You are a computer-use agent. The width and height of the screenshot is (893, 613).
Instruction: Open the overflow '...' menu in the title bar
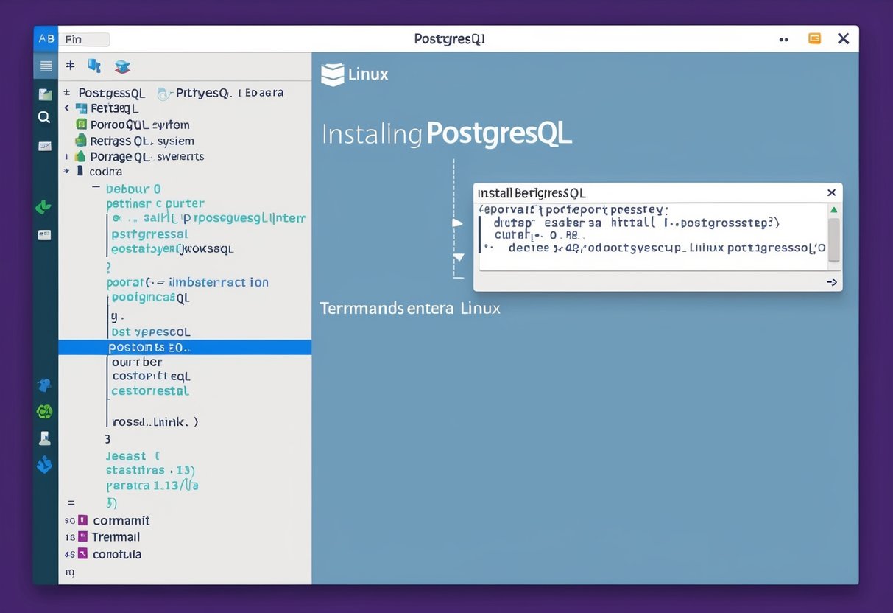point(783,39)
